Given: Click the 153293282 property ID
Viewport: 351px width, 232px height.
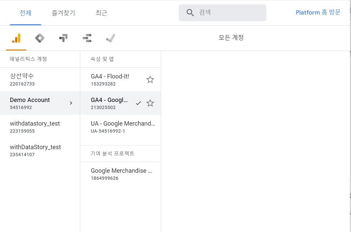Looking at the screenshot, I should [103, 84].
